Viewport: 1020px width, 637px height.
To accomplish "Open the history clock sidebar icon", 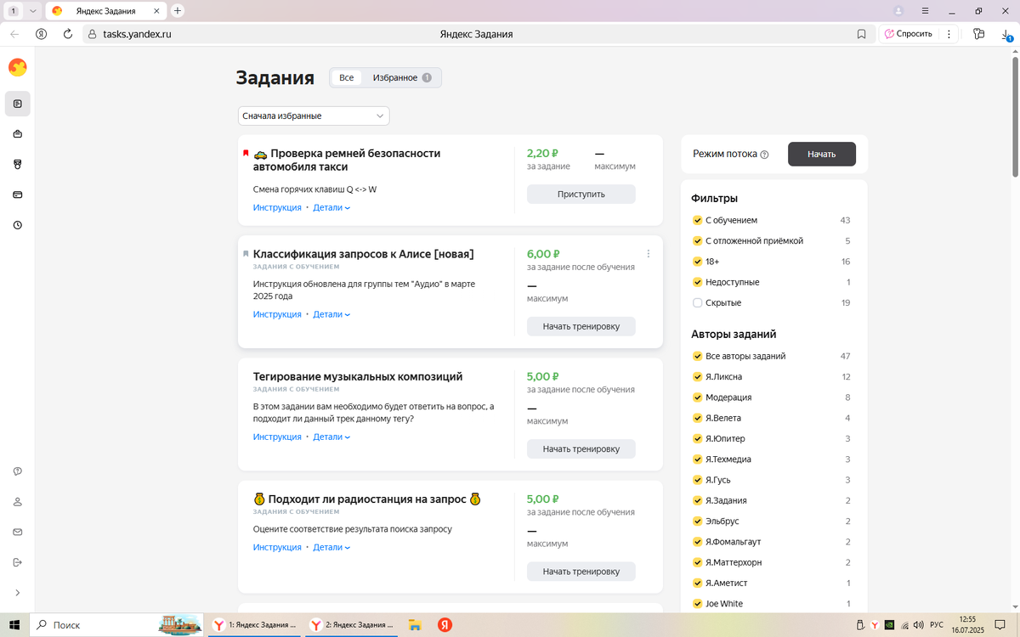I will coord(17,225).
